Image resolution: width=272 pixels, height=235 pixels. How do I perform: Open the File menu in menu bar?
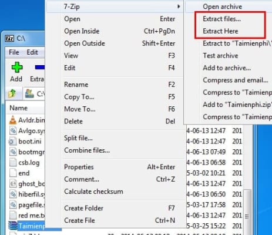(x=14, y=52)
